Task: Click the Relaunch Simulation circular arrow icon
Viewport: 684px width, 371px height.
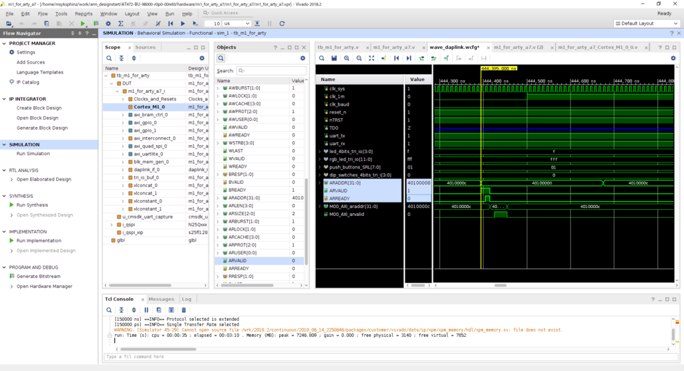Action: [282, 23]
